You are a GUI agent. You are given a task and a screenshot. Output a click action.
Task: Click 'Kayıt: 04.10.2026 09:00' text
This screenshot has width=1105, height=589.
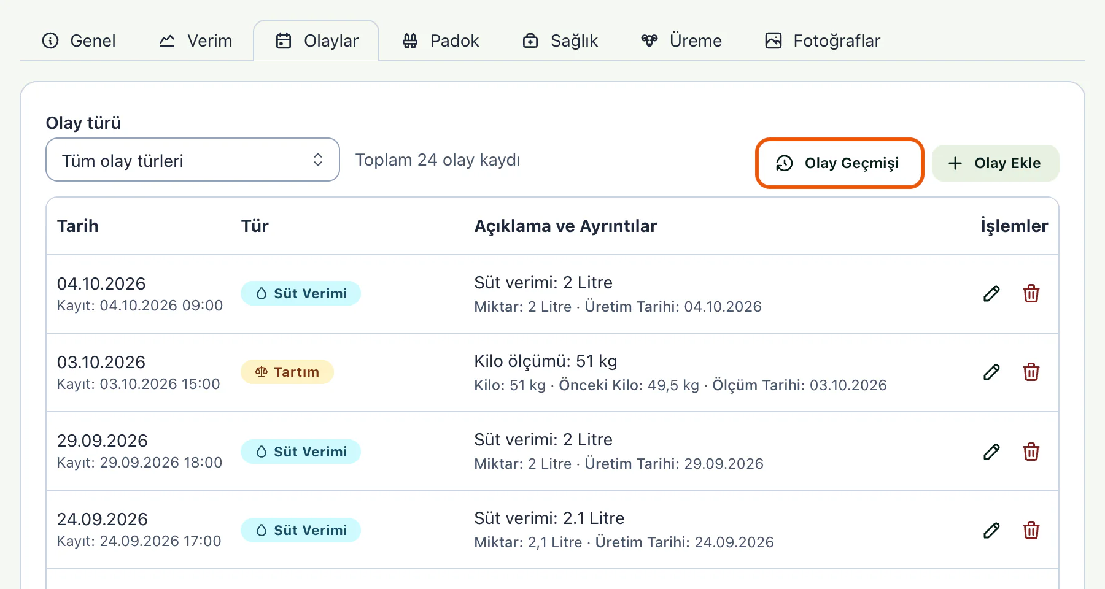(x=140, y=306)
